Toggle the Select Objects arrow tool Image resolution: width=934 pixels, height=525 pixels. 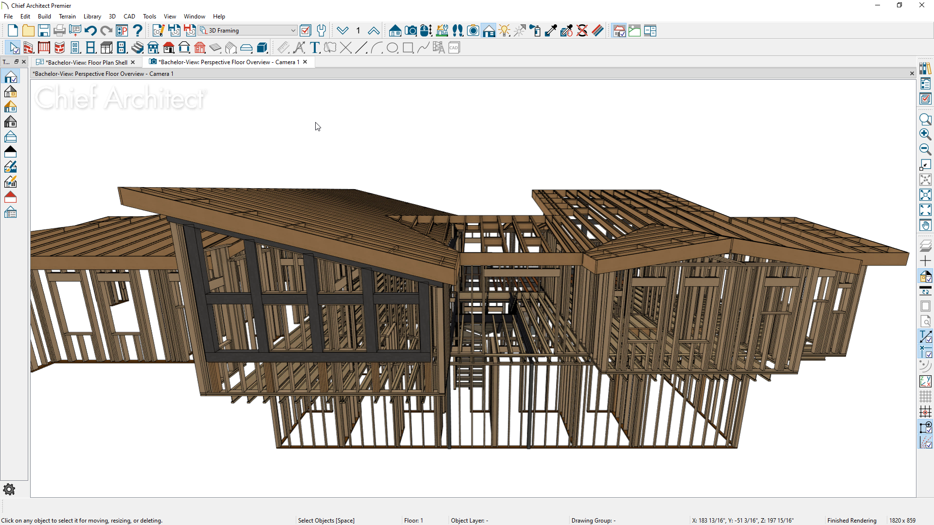tap(14, 48)
